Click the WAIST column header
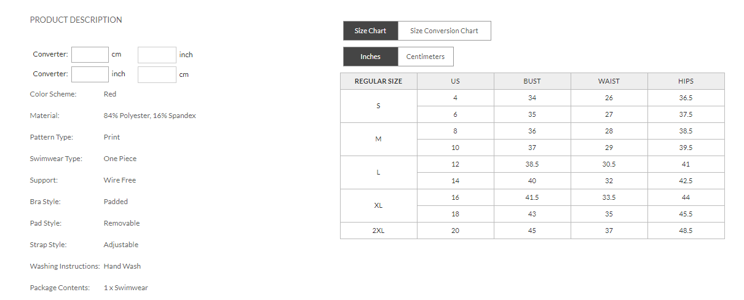The width and height of the screenshot is (744, 300). (x=609, y=81)
